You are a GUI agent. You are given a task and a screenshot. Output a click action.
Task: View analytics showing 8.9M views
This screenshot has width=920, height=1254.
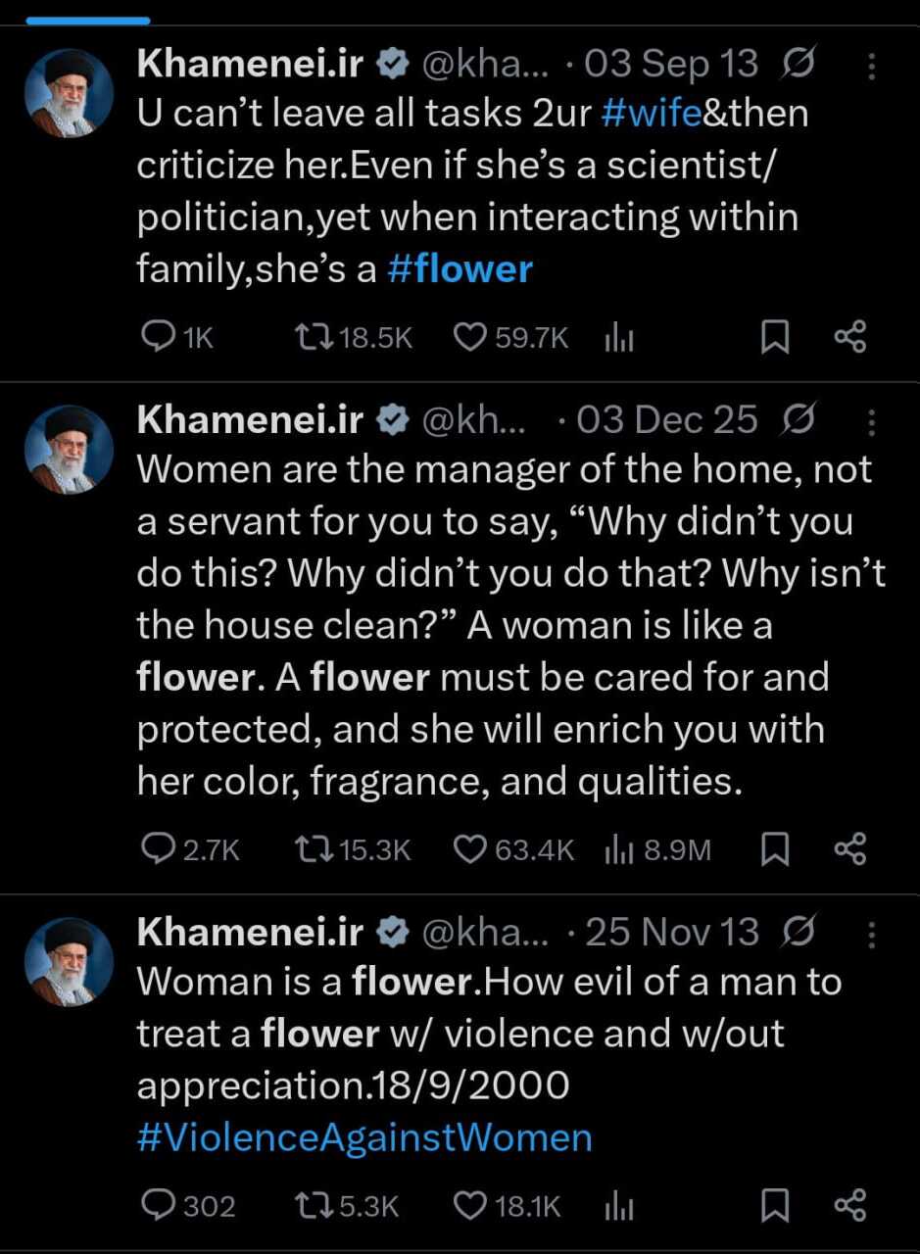point(657,849)
